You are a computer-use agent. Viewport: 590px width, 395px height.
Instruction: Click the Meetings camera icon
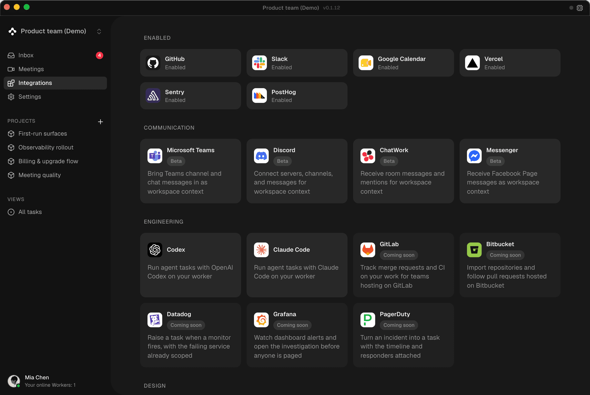click(11, 69)
